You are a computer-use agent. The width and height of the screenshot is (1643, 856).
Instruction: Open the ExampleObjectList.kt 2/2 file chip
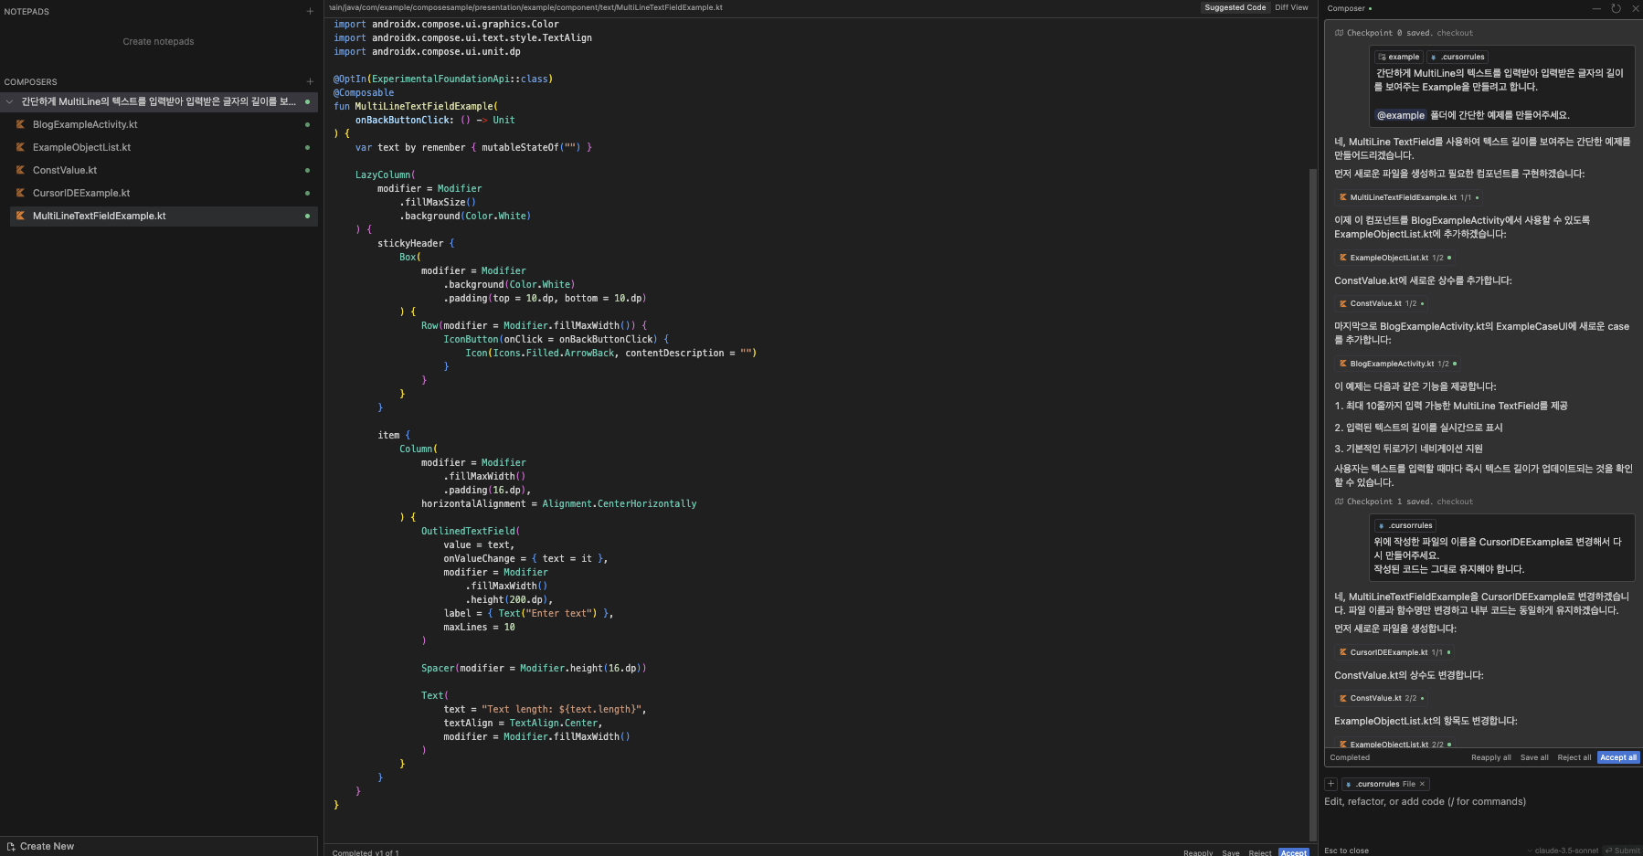[x=1394, y=744]
